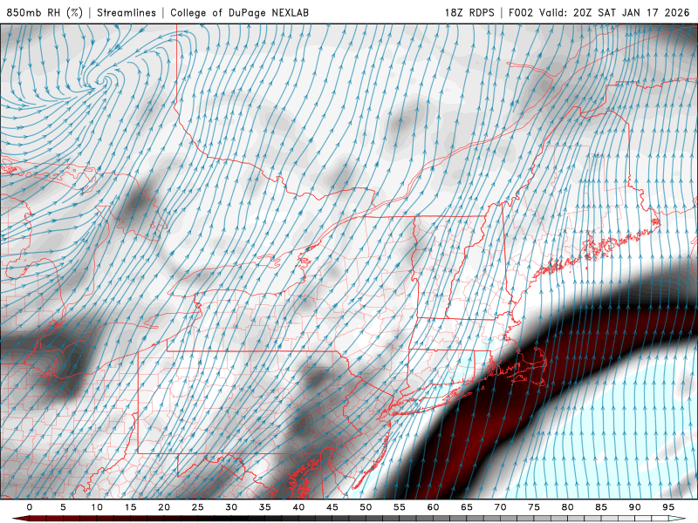This screenshot has width=698, height=523.
Task: Click the colorbar label "85"
Action: [601, 507]
